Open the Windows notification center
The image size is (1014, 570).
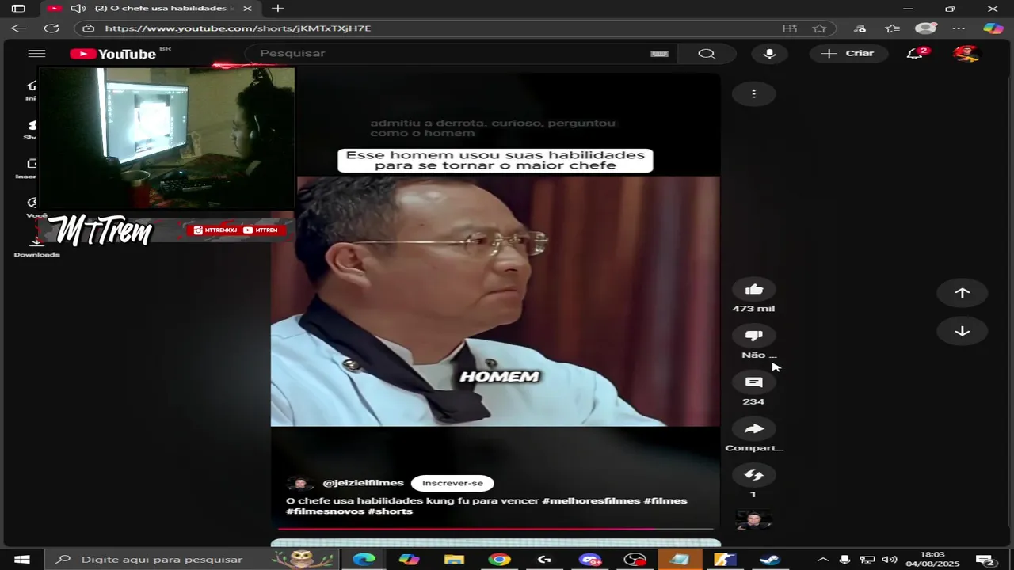point(985,560)
